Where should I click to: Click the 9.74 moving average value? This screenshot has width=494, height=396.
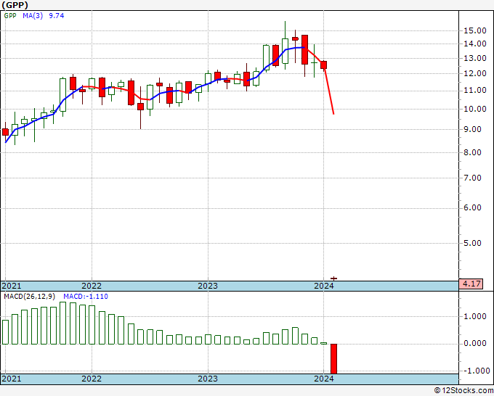tap(57, 16)
